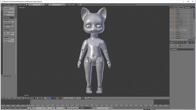Open the Object Mode dropdown
Image resolution: width=196 pixels, height=110 pixels.
[30, 98]
